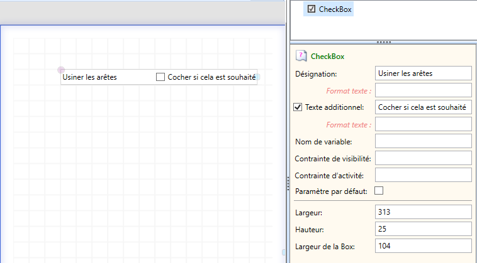The height and width of the screenshot is (263, 477).
Task: Click the 'Largeur:' label
Action: click(x=308, y=213)
